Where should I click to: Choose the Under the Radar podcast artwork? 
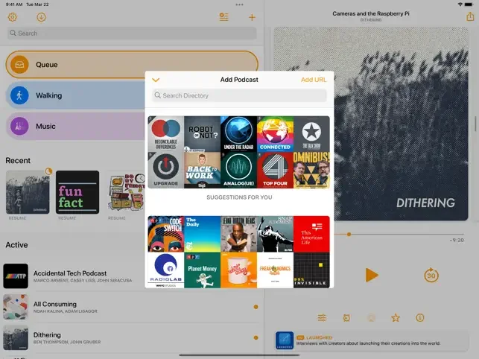pos(238,134)
